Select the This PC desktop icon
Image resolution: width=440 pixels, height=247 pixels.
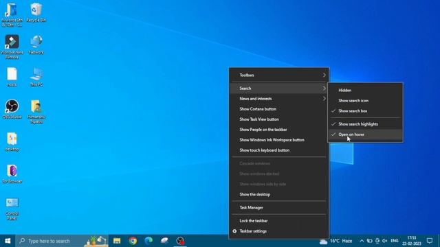click(36, 77)
